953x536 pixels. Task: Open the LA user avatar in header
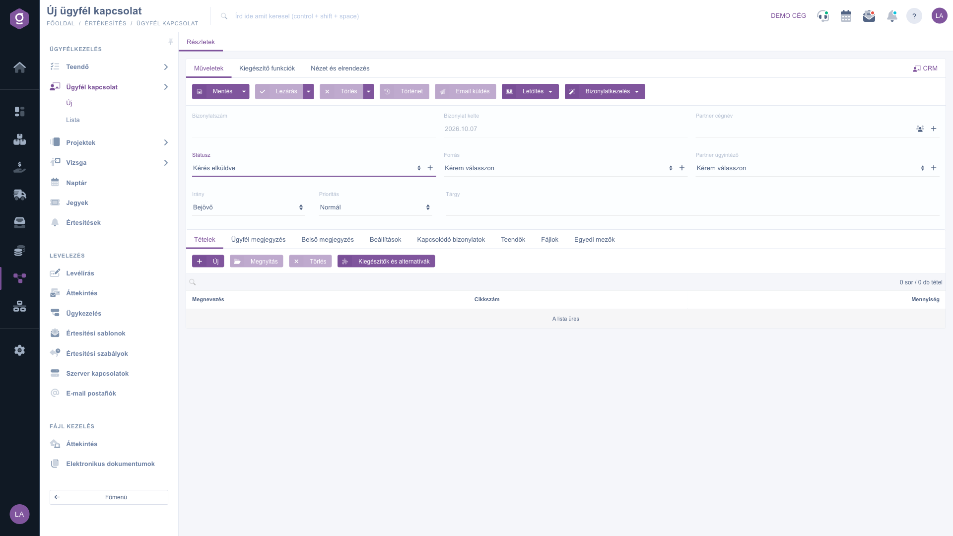[x=939, y=16]
